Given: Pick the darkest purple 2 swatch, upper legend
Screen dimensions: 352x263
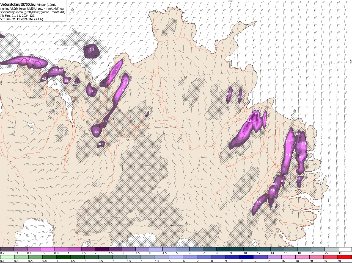Looking at the screenshot, I should coord(101,249).
